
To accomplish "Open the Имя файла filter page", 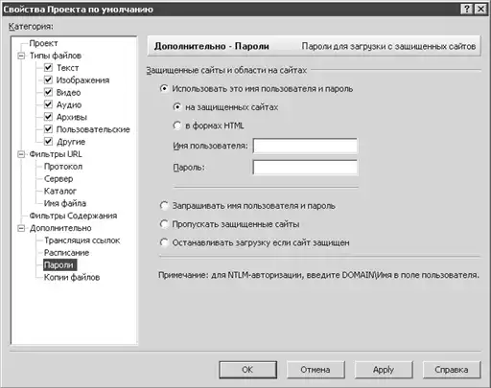I will coord(65,203).
